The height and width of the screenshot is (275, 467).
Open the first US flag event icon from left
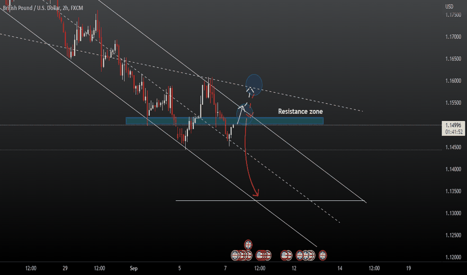pos(260,255)
